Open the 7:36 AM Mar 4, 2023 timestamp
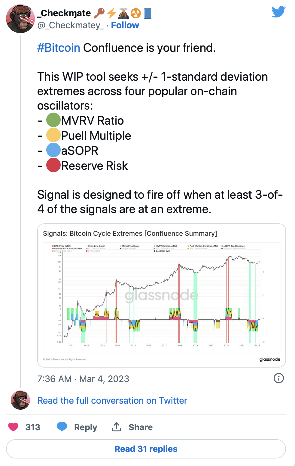Screen dimensions: 295x466 pos(83,379)
